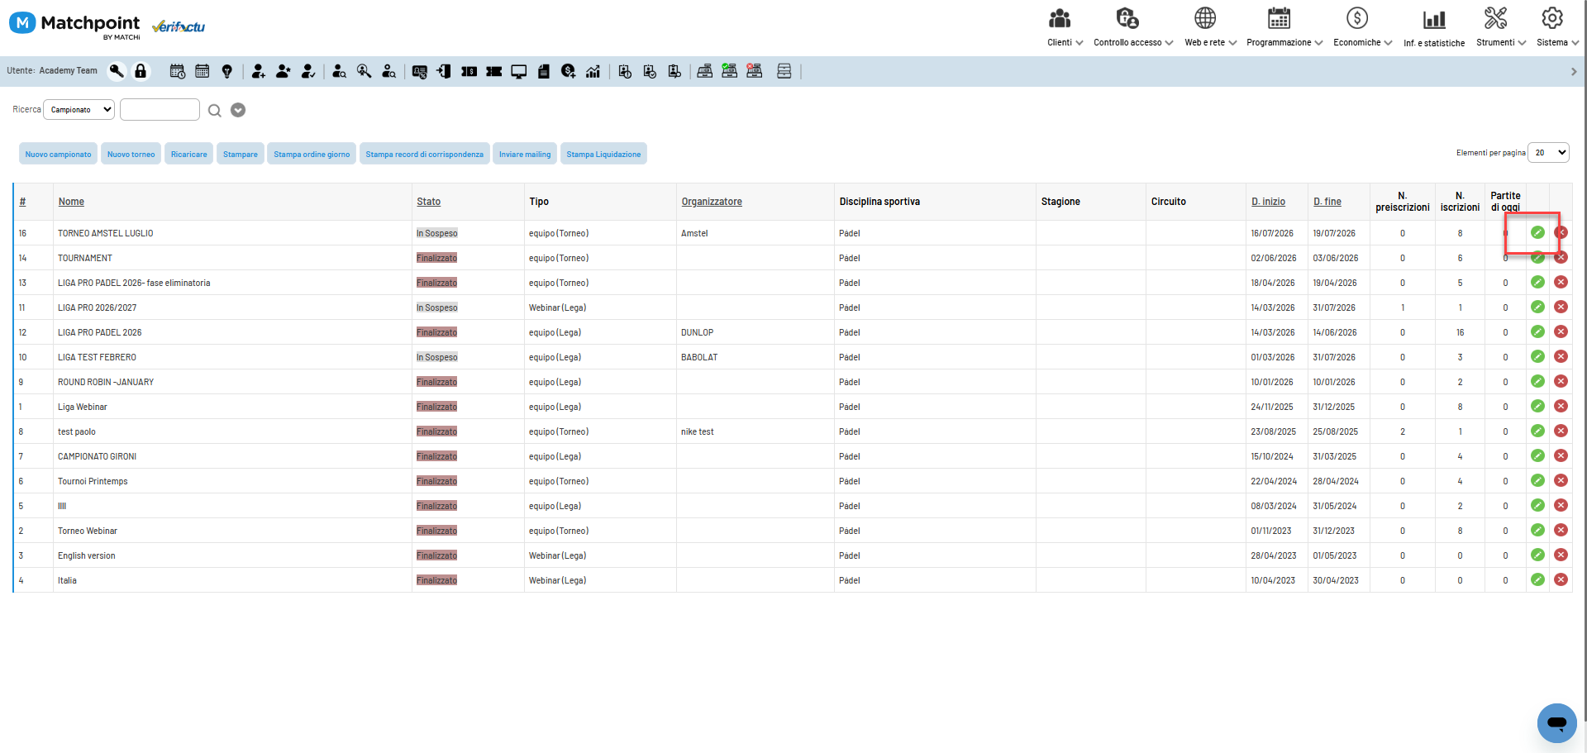Expand the Controllo accesso menu
The height and width of the screenshot is (753, 1587).
coord(1133,28)
